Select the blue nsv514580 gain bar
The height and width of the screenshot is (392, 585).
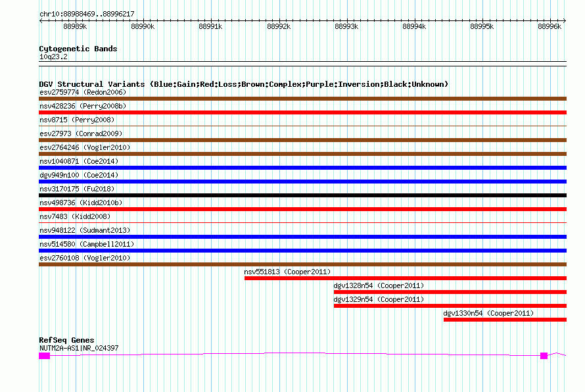[302, 251]
